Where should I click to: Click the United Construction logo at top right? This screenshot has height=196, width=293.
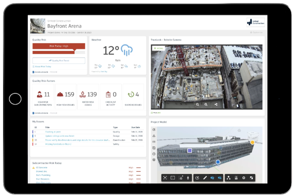click(256, 23)
